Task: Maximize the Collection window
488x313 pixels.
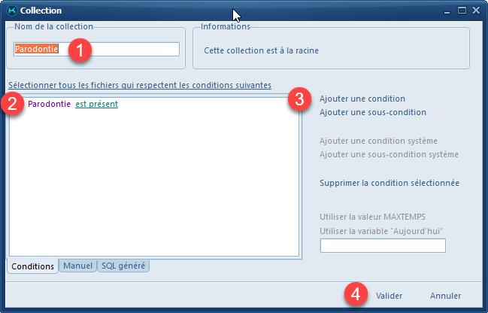Action: coord(462,11)
